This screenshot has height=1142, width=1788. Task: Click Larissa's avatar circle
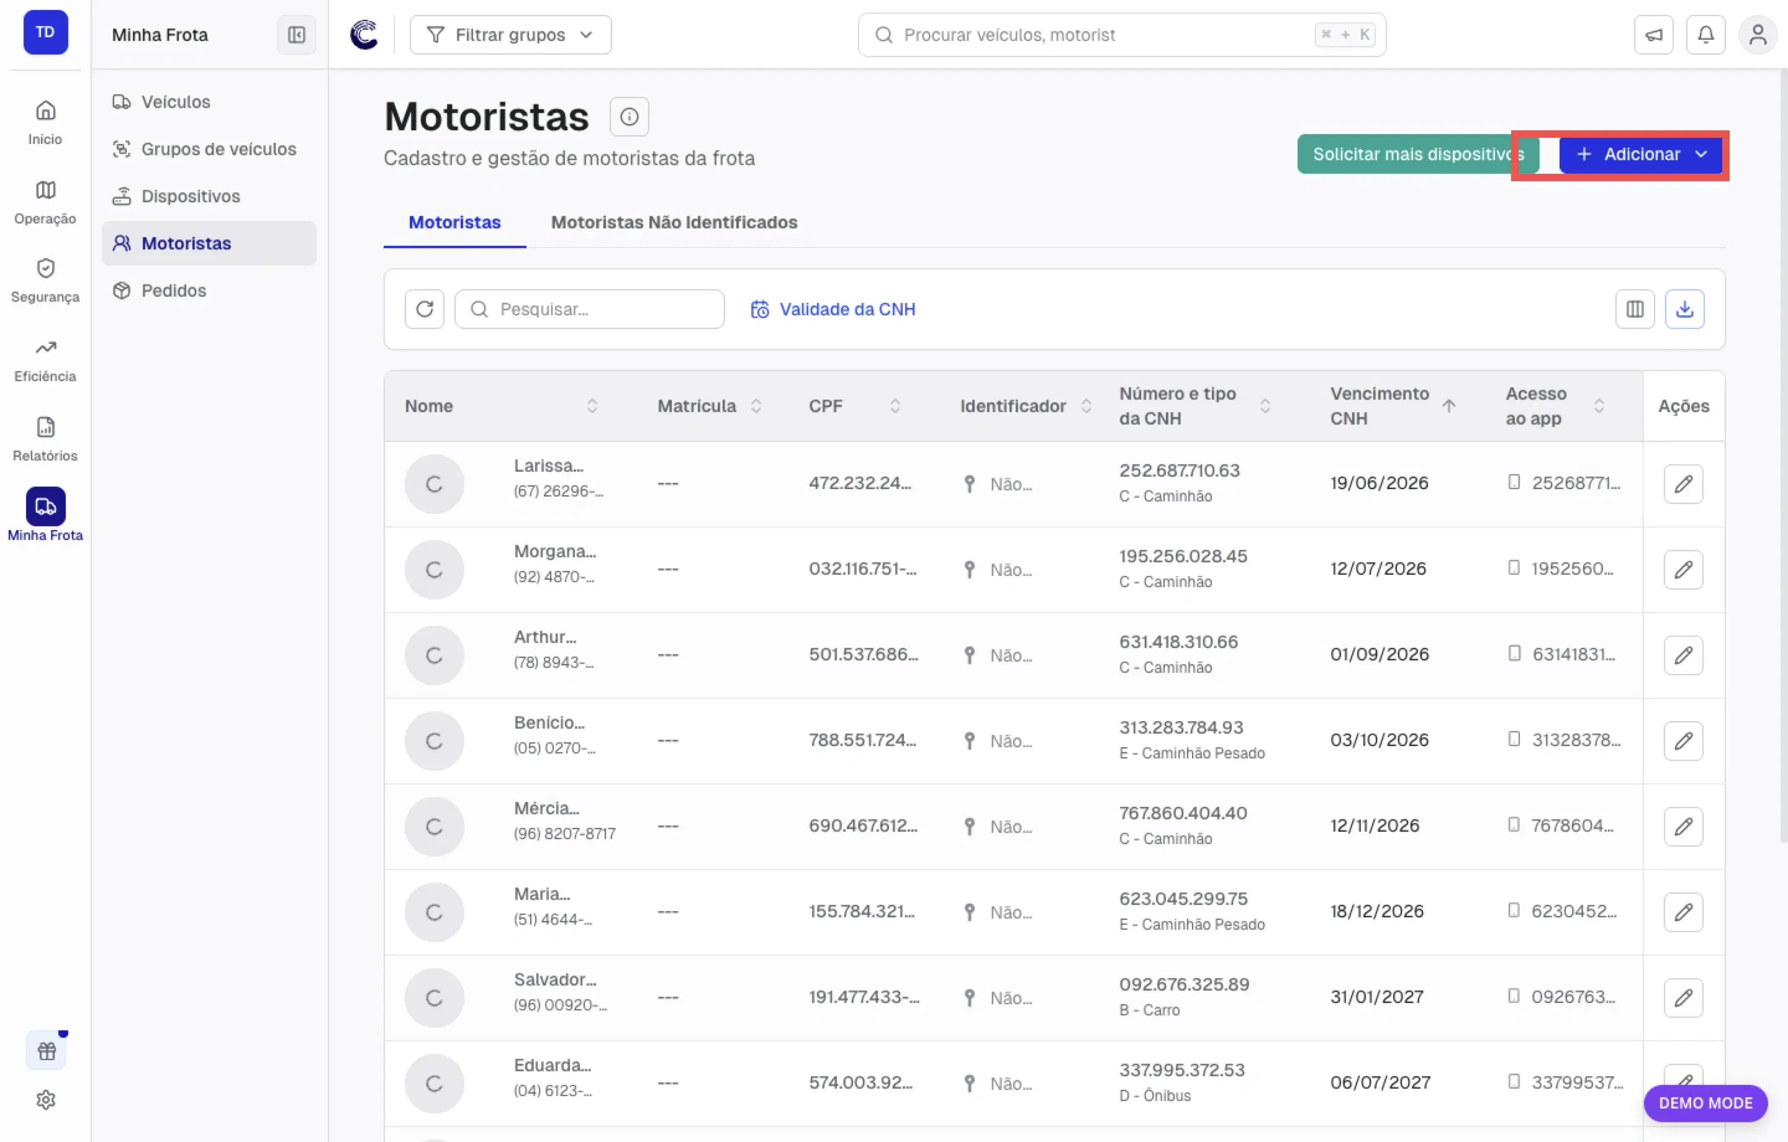click(x=435, y=484)
